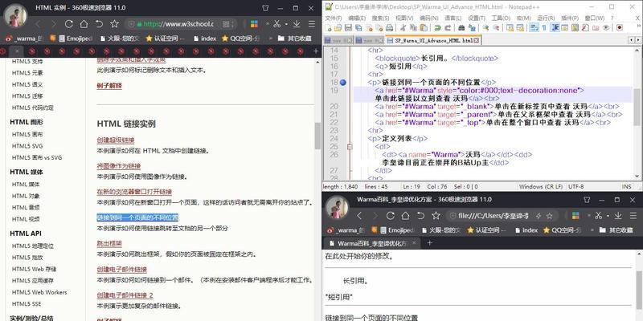
Task: Create a new file in Notepad++ toolbar
Action: point(329,28)
